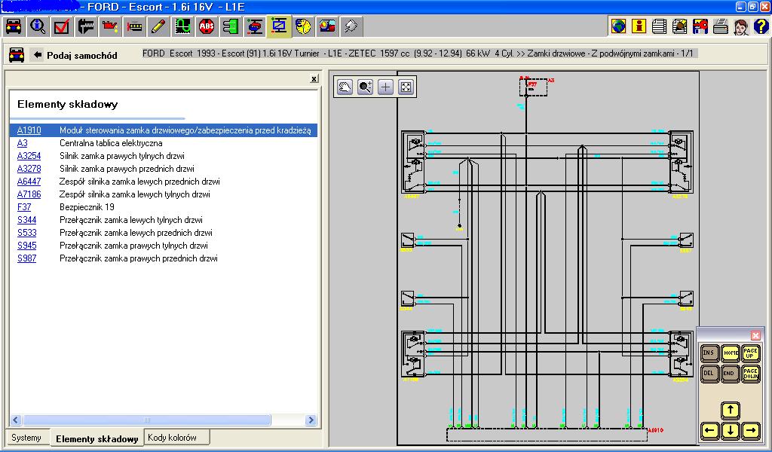Screen dimensions: 772x452
Task: Close the Elementy składowy panel
Action: pos(314,78)
